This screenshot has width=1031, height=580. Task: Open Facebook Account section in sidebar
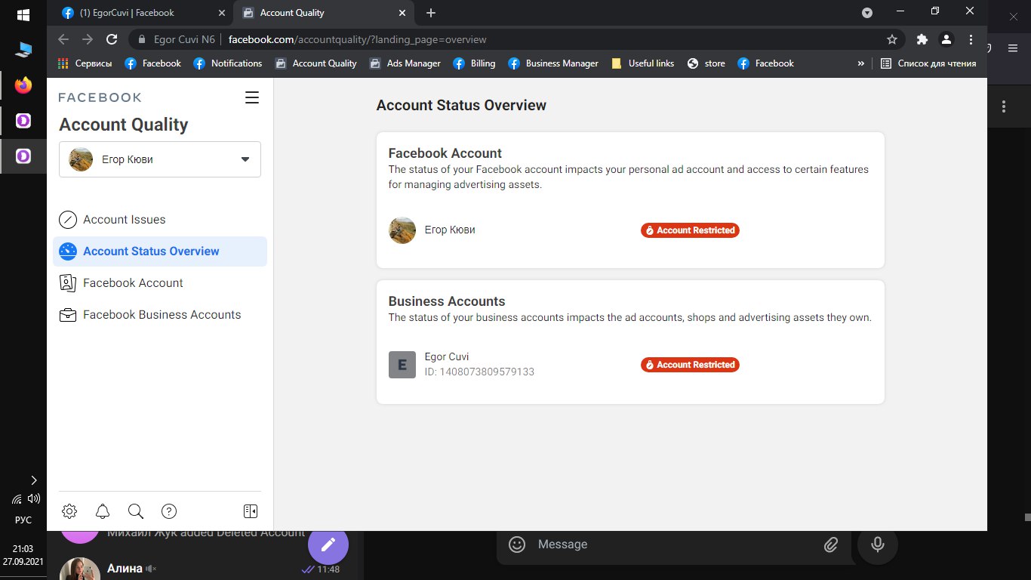click(160, 283)
